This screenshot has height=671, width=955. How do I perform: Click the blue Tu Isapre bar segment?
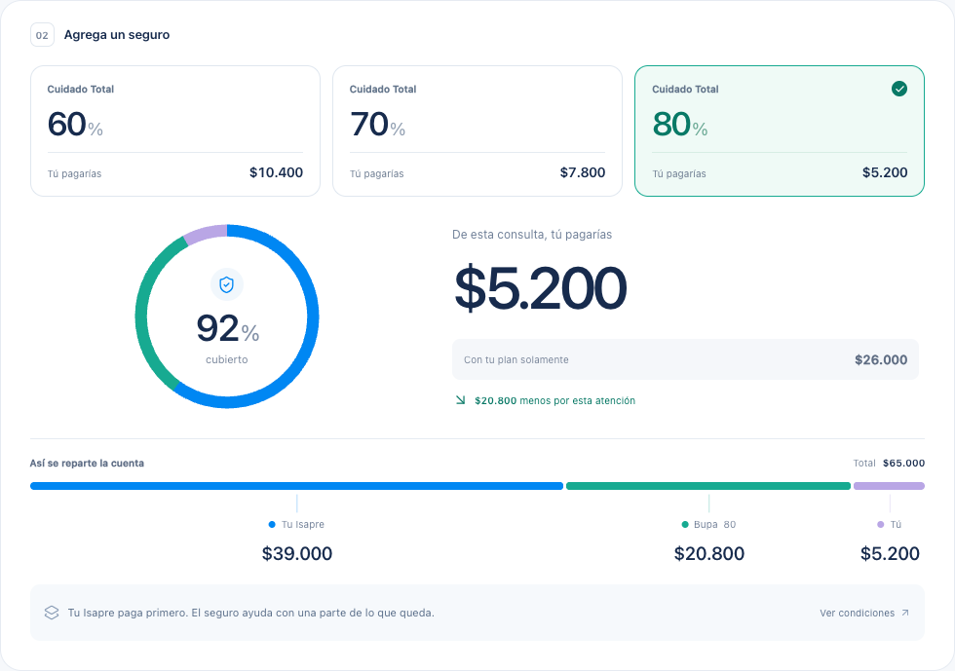click(x=296, y=486)
